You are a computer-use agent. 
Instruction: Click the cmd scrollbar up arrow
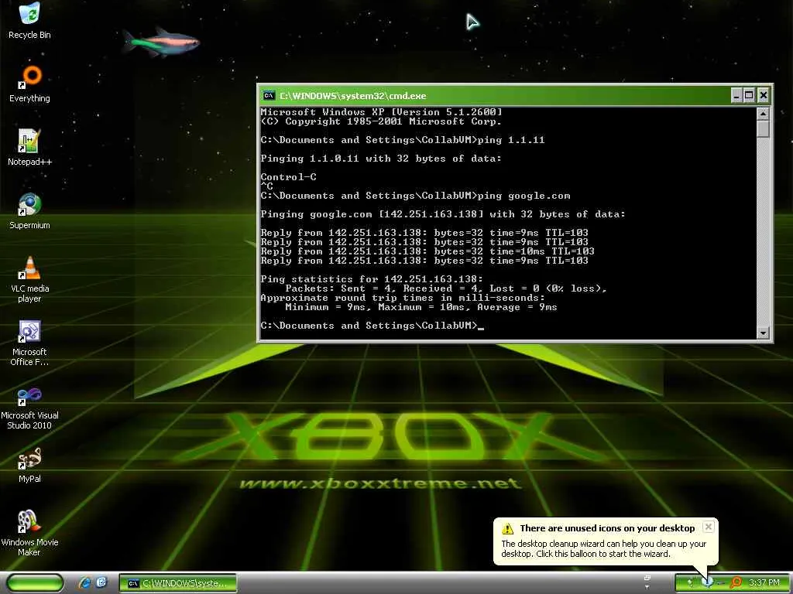tap(763, 113)
